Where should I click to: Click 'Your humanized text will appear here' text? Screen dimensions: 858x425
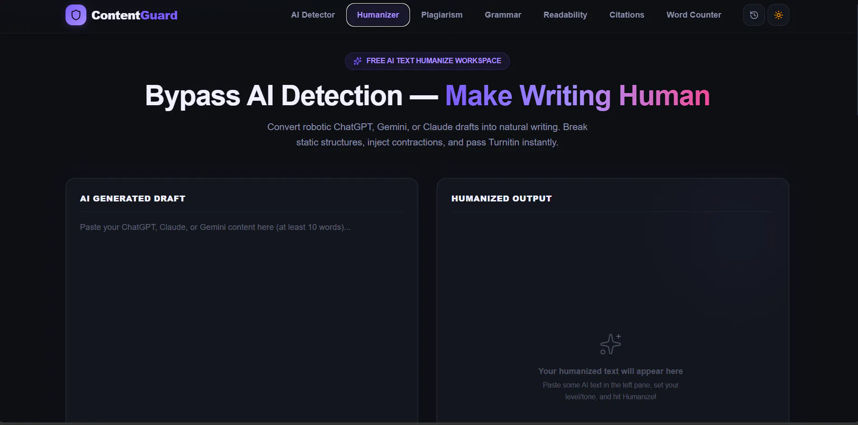tap(610, 371)
